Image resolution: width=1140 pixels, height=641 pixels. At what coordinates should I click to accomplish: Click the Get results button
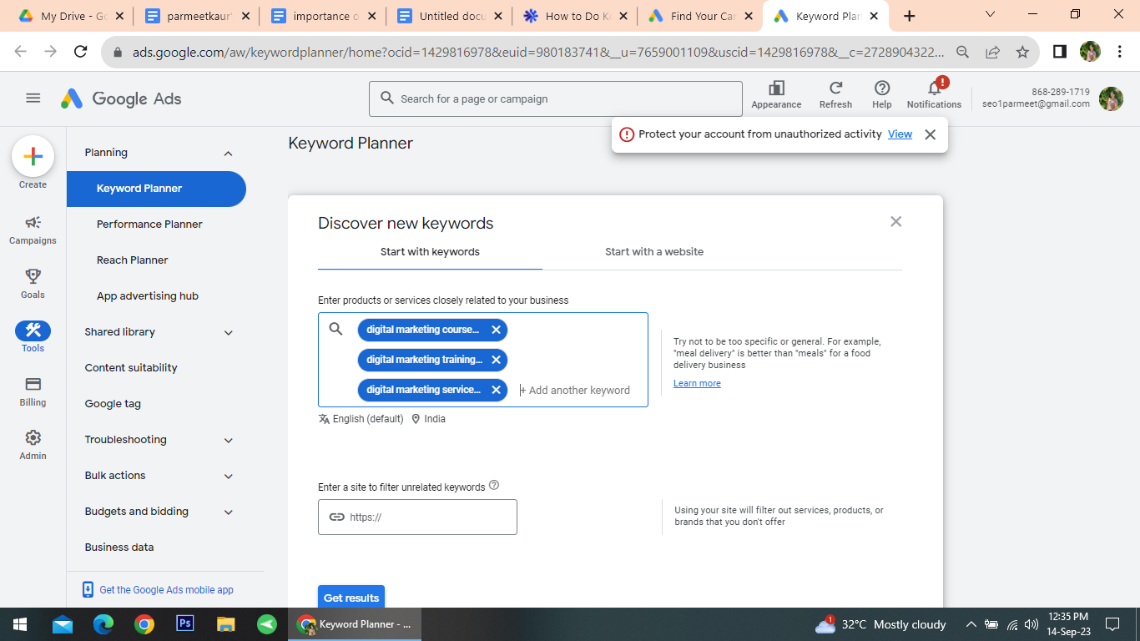351,598
